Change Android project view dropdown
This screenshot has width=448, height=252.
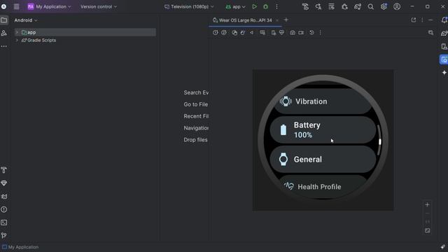pos(26,20)
